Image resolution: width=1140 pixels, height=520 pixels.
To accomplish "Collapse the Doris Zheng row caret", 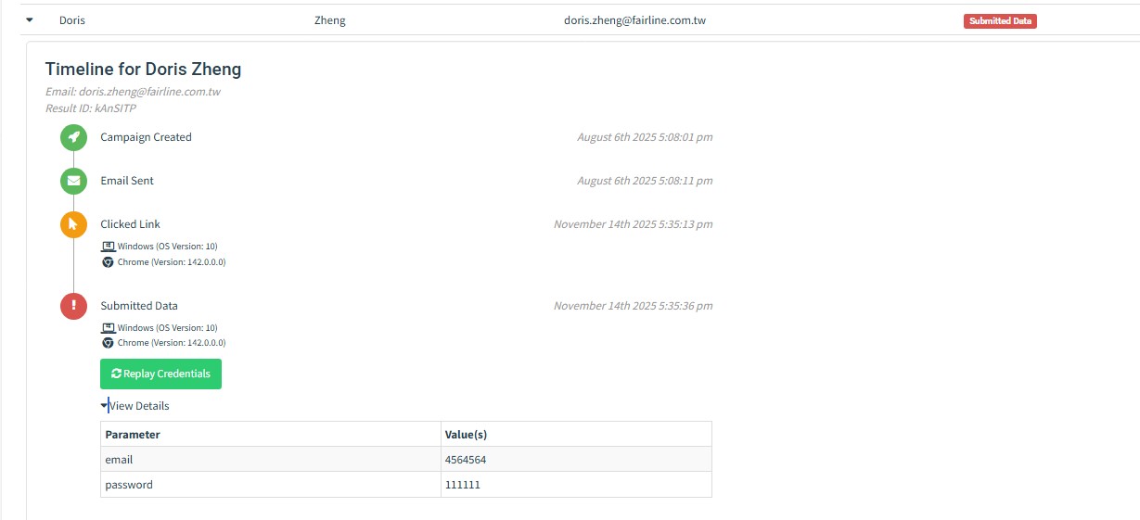I will click(x=30, y=20).
